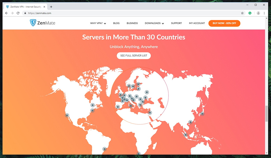The width and height of the screenshot is (271, 158).
Task: Click the Unblock Anything, Anywhere subtitle
Action: pos(134,47)
